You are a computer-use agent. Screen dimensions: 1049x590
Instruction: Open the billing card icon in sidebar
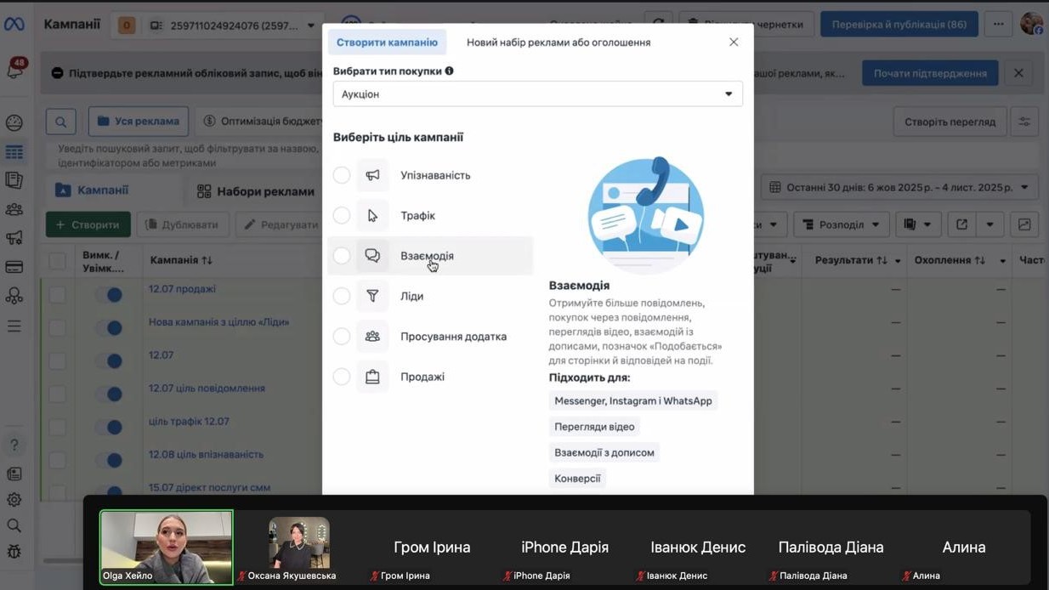click(x=14, y=267)
